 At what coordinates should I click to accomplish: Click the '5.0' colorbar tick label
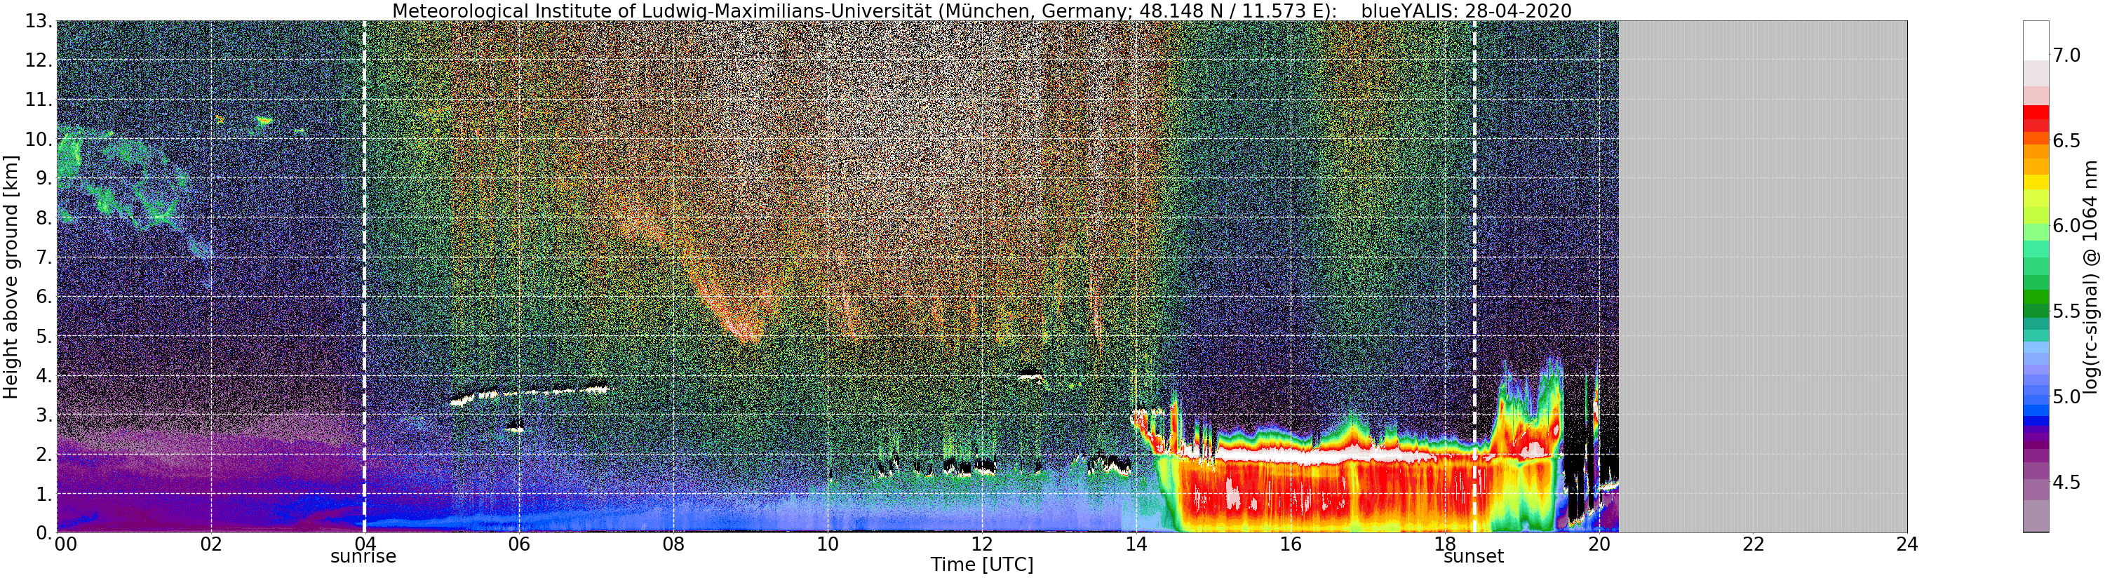tap(2066, 396)
